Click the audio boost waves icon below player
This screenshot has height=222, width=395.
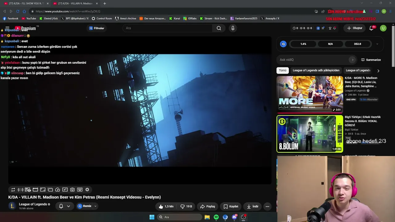(20, 190)
